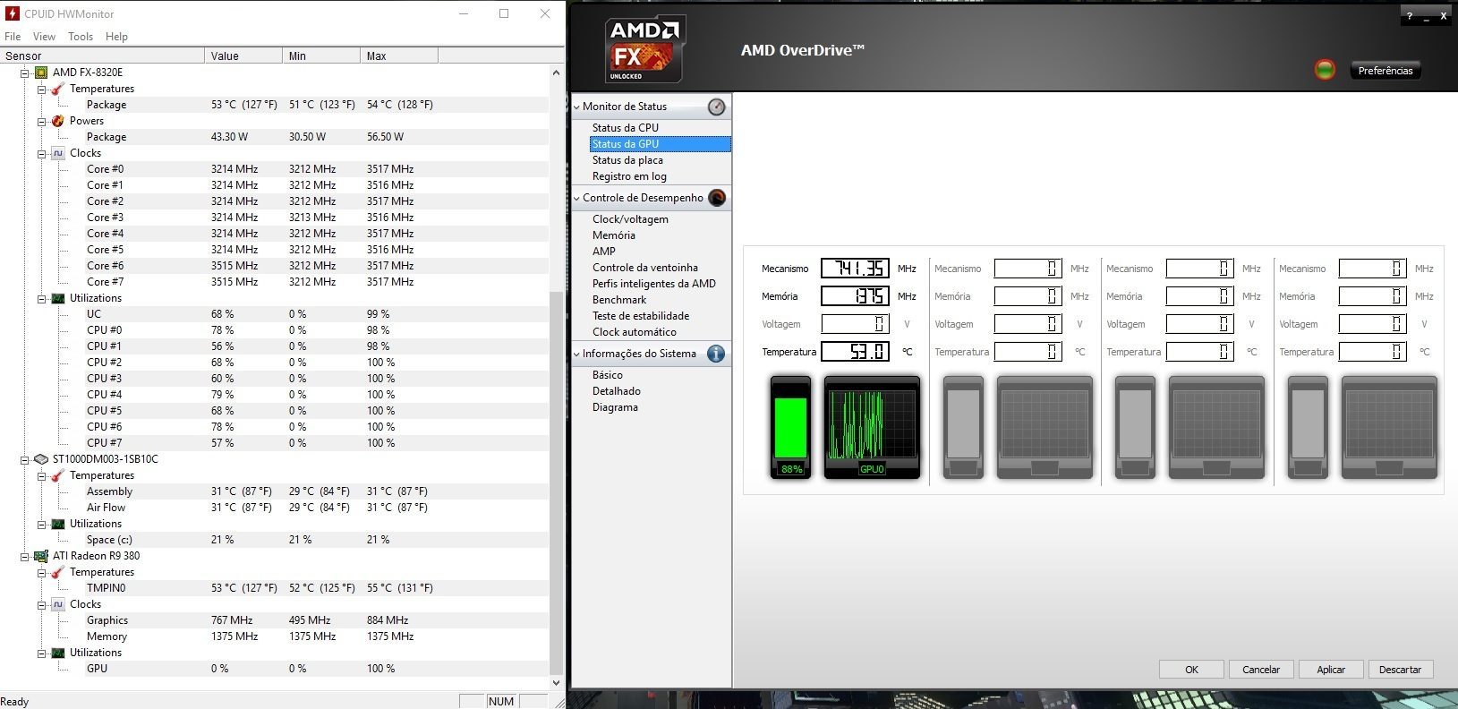Open the Diagrama system view
The height and width of the screenshot is (709, 1458).
pos(615,407)
